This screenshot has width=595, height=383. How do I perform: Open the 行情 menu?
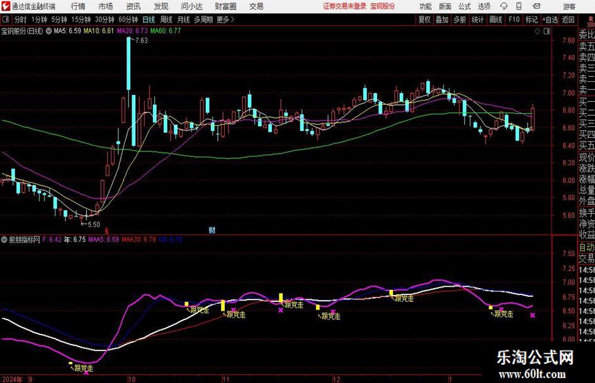(x=78, y=6)
